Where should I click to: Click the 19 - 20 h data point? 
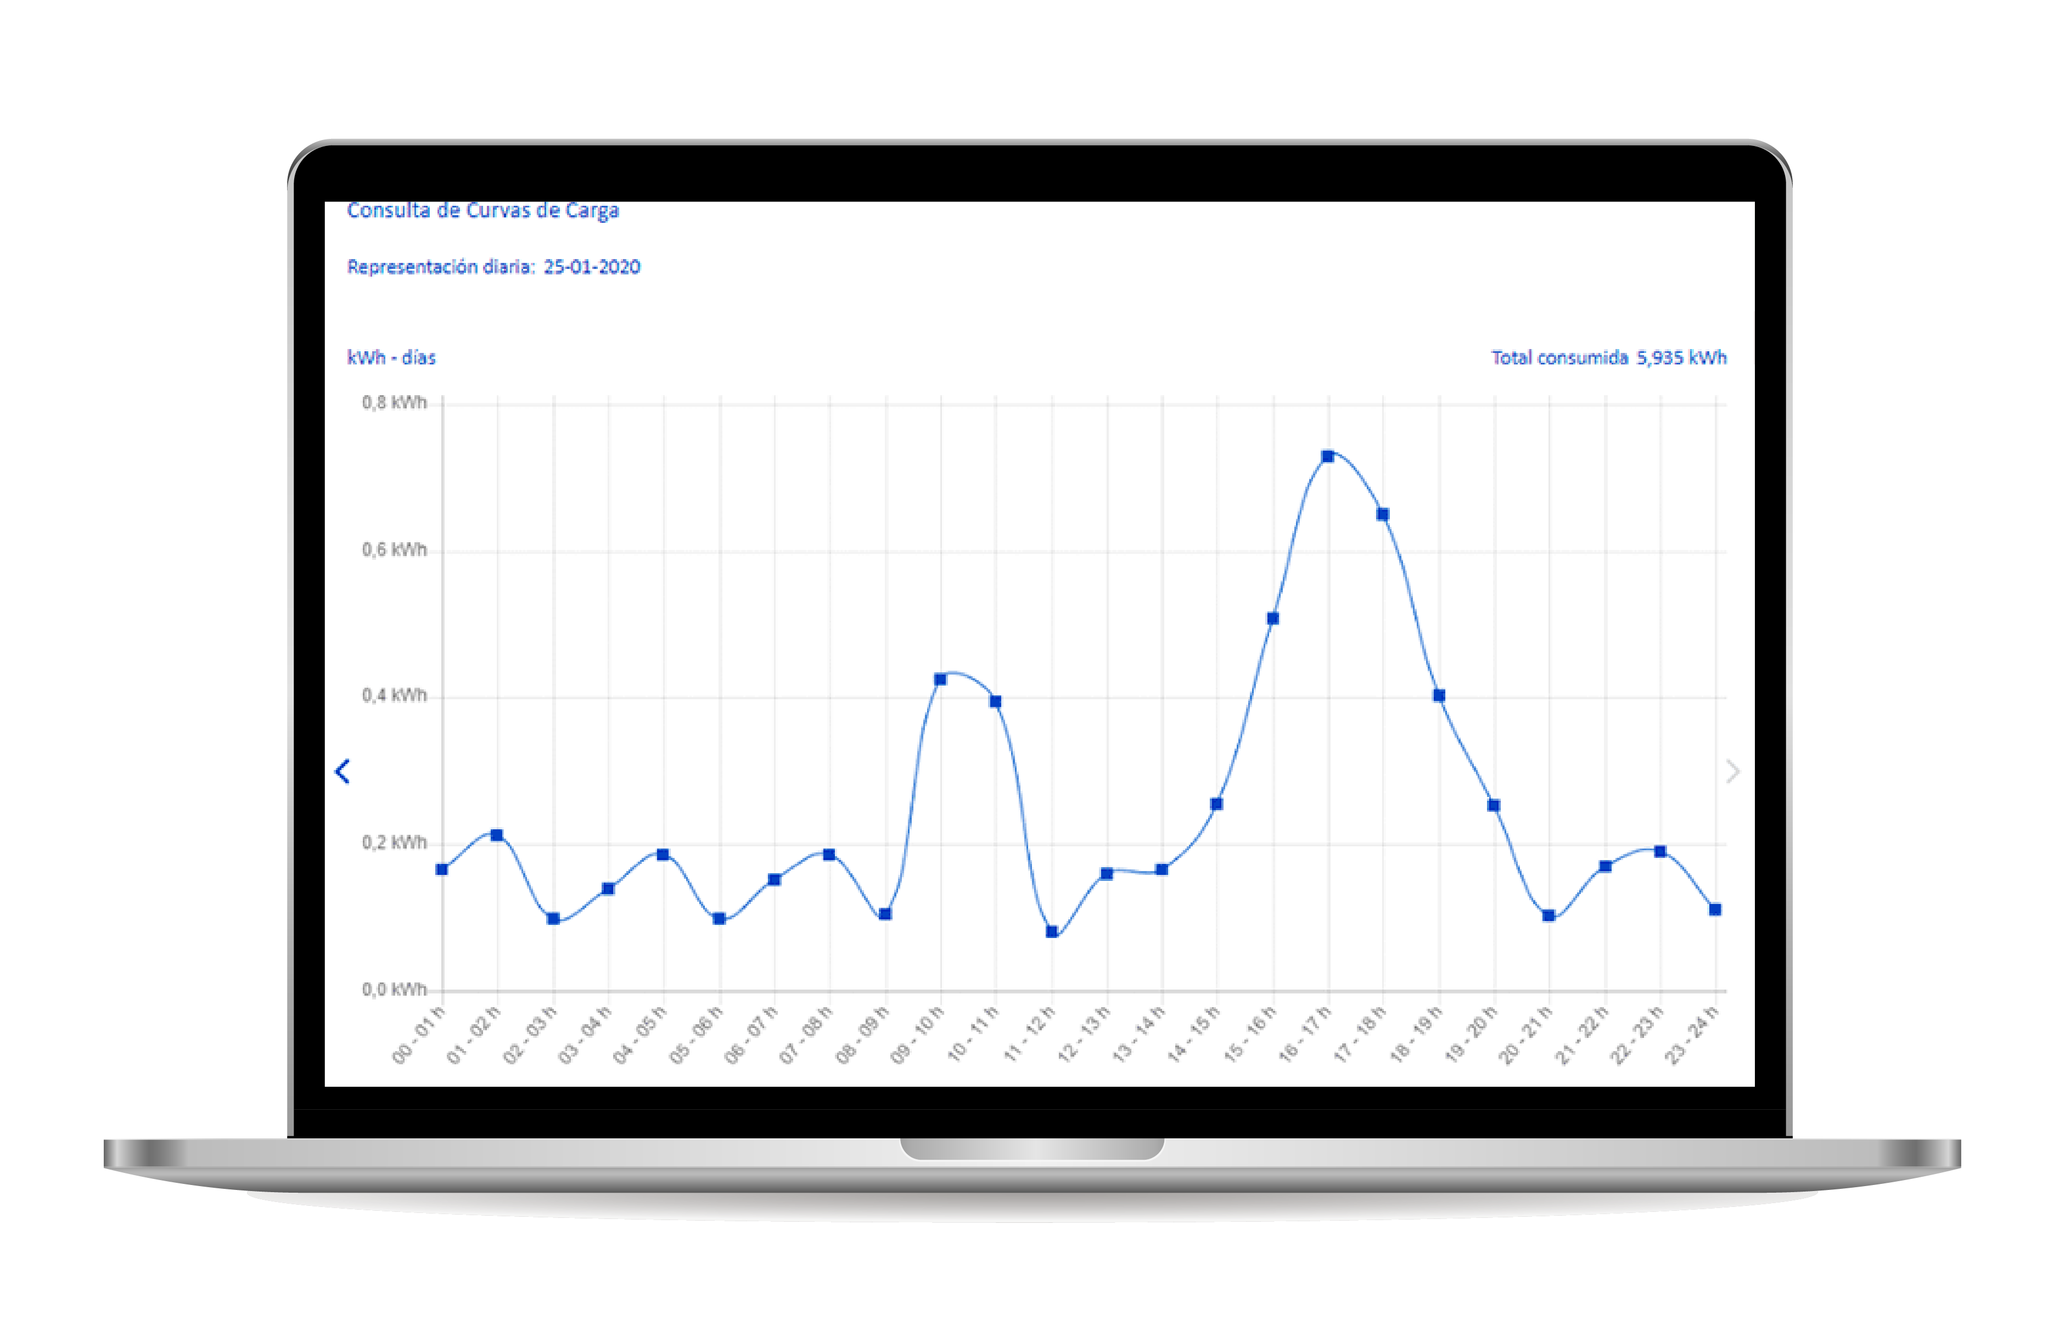tap(1494, 805)
